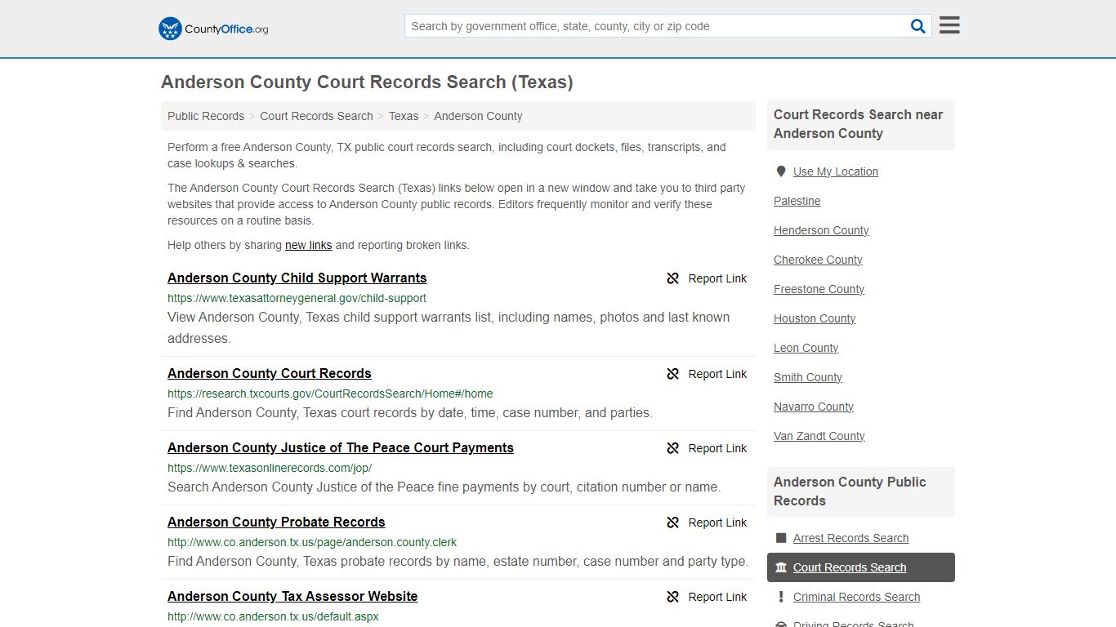This screenshot has height=627, width=1116.
Task: Open Navarro County link
Action: click(814, 407)
